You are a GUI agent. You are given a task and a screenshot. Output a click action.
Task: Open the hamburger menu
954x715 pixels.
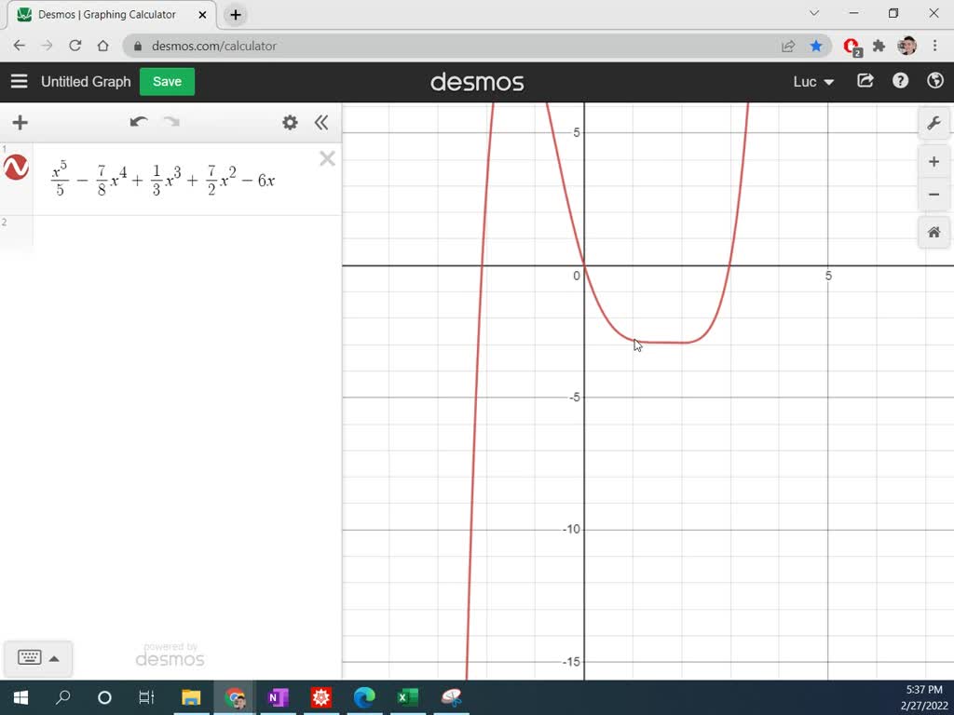pos(19,81)
